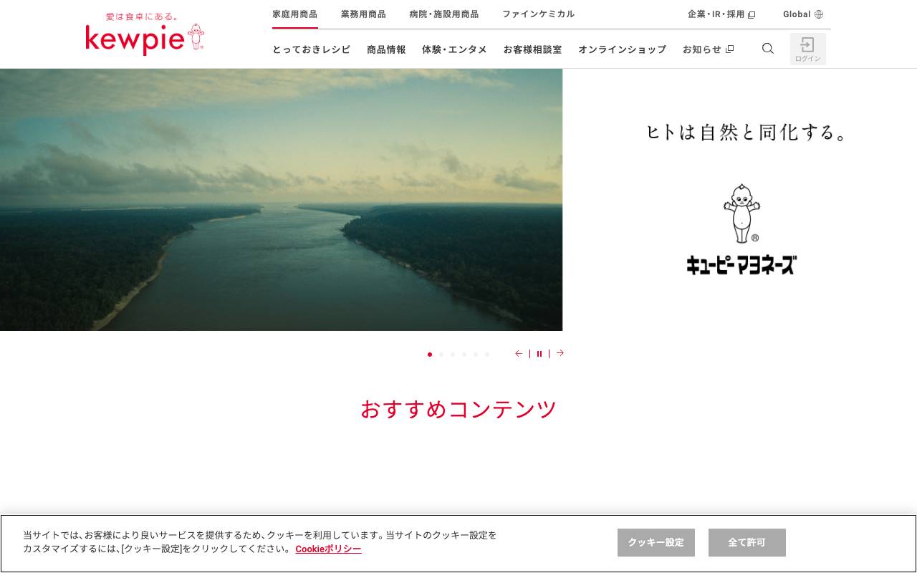Viewport: 917px width, 573px height.
Task: Open the 病院・施設用商品 menu
Action: click(x=444, y=14)
